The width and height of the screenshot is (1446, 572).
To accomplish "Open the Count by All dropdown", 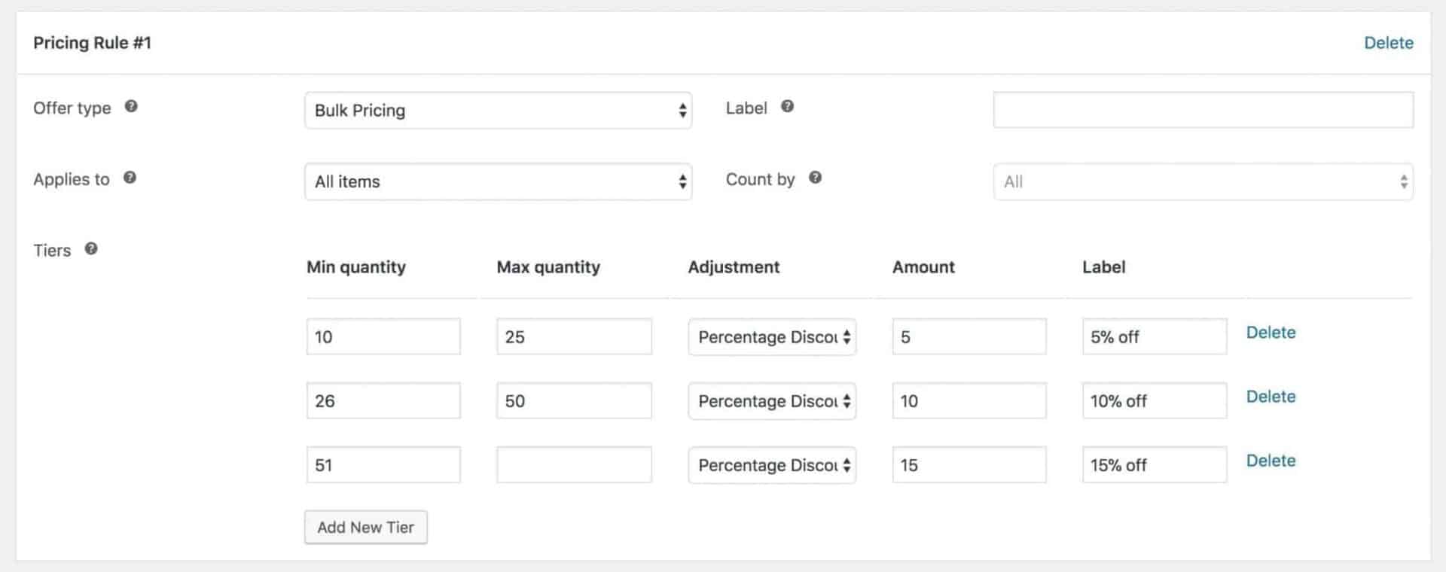I will click(1203, 181).
